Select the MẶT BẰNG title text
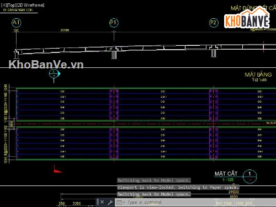The image size is (276, 207). click(x=258, y=75)
